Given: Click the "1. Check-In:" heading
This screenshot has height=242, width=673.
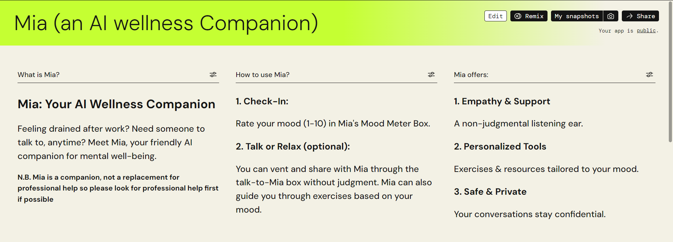Looking at the screenshot, I should tap(262, 101).
